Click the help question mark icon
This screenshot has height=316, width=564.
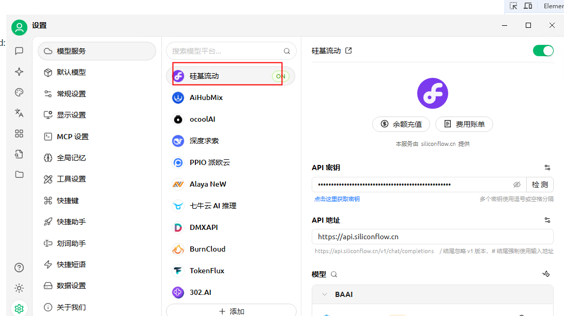[x=20, y=268]
